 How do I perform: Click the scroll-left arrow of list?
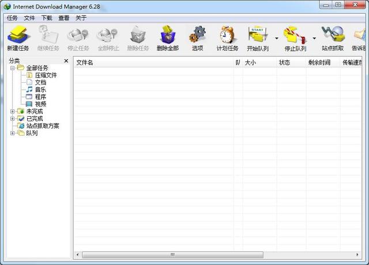click(x=78, y=255)
